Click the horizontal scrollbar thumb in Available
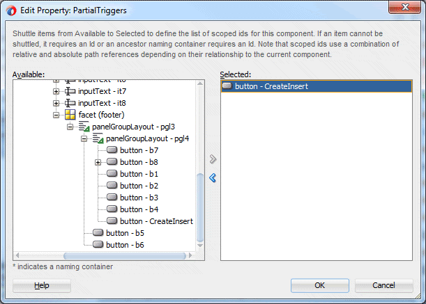The image size is (426, 304). coord(125,256)
